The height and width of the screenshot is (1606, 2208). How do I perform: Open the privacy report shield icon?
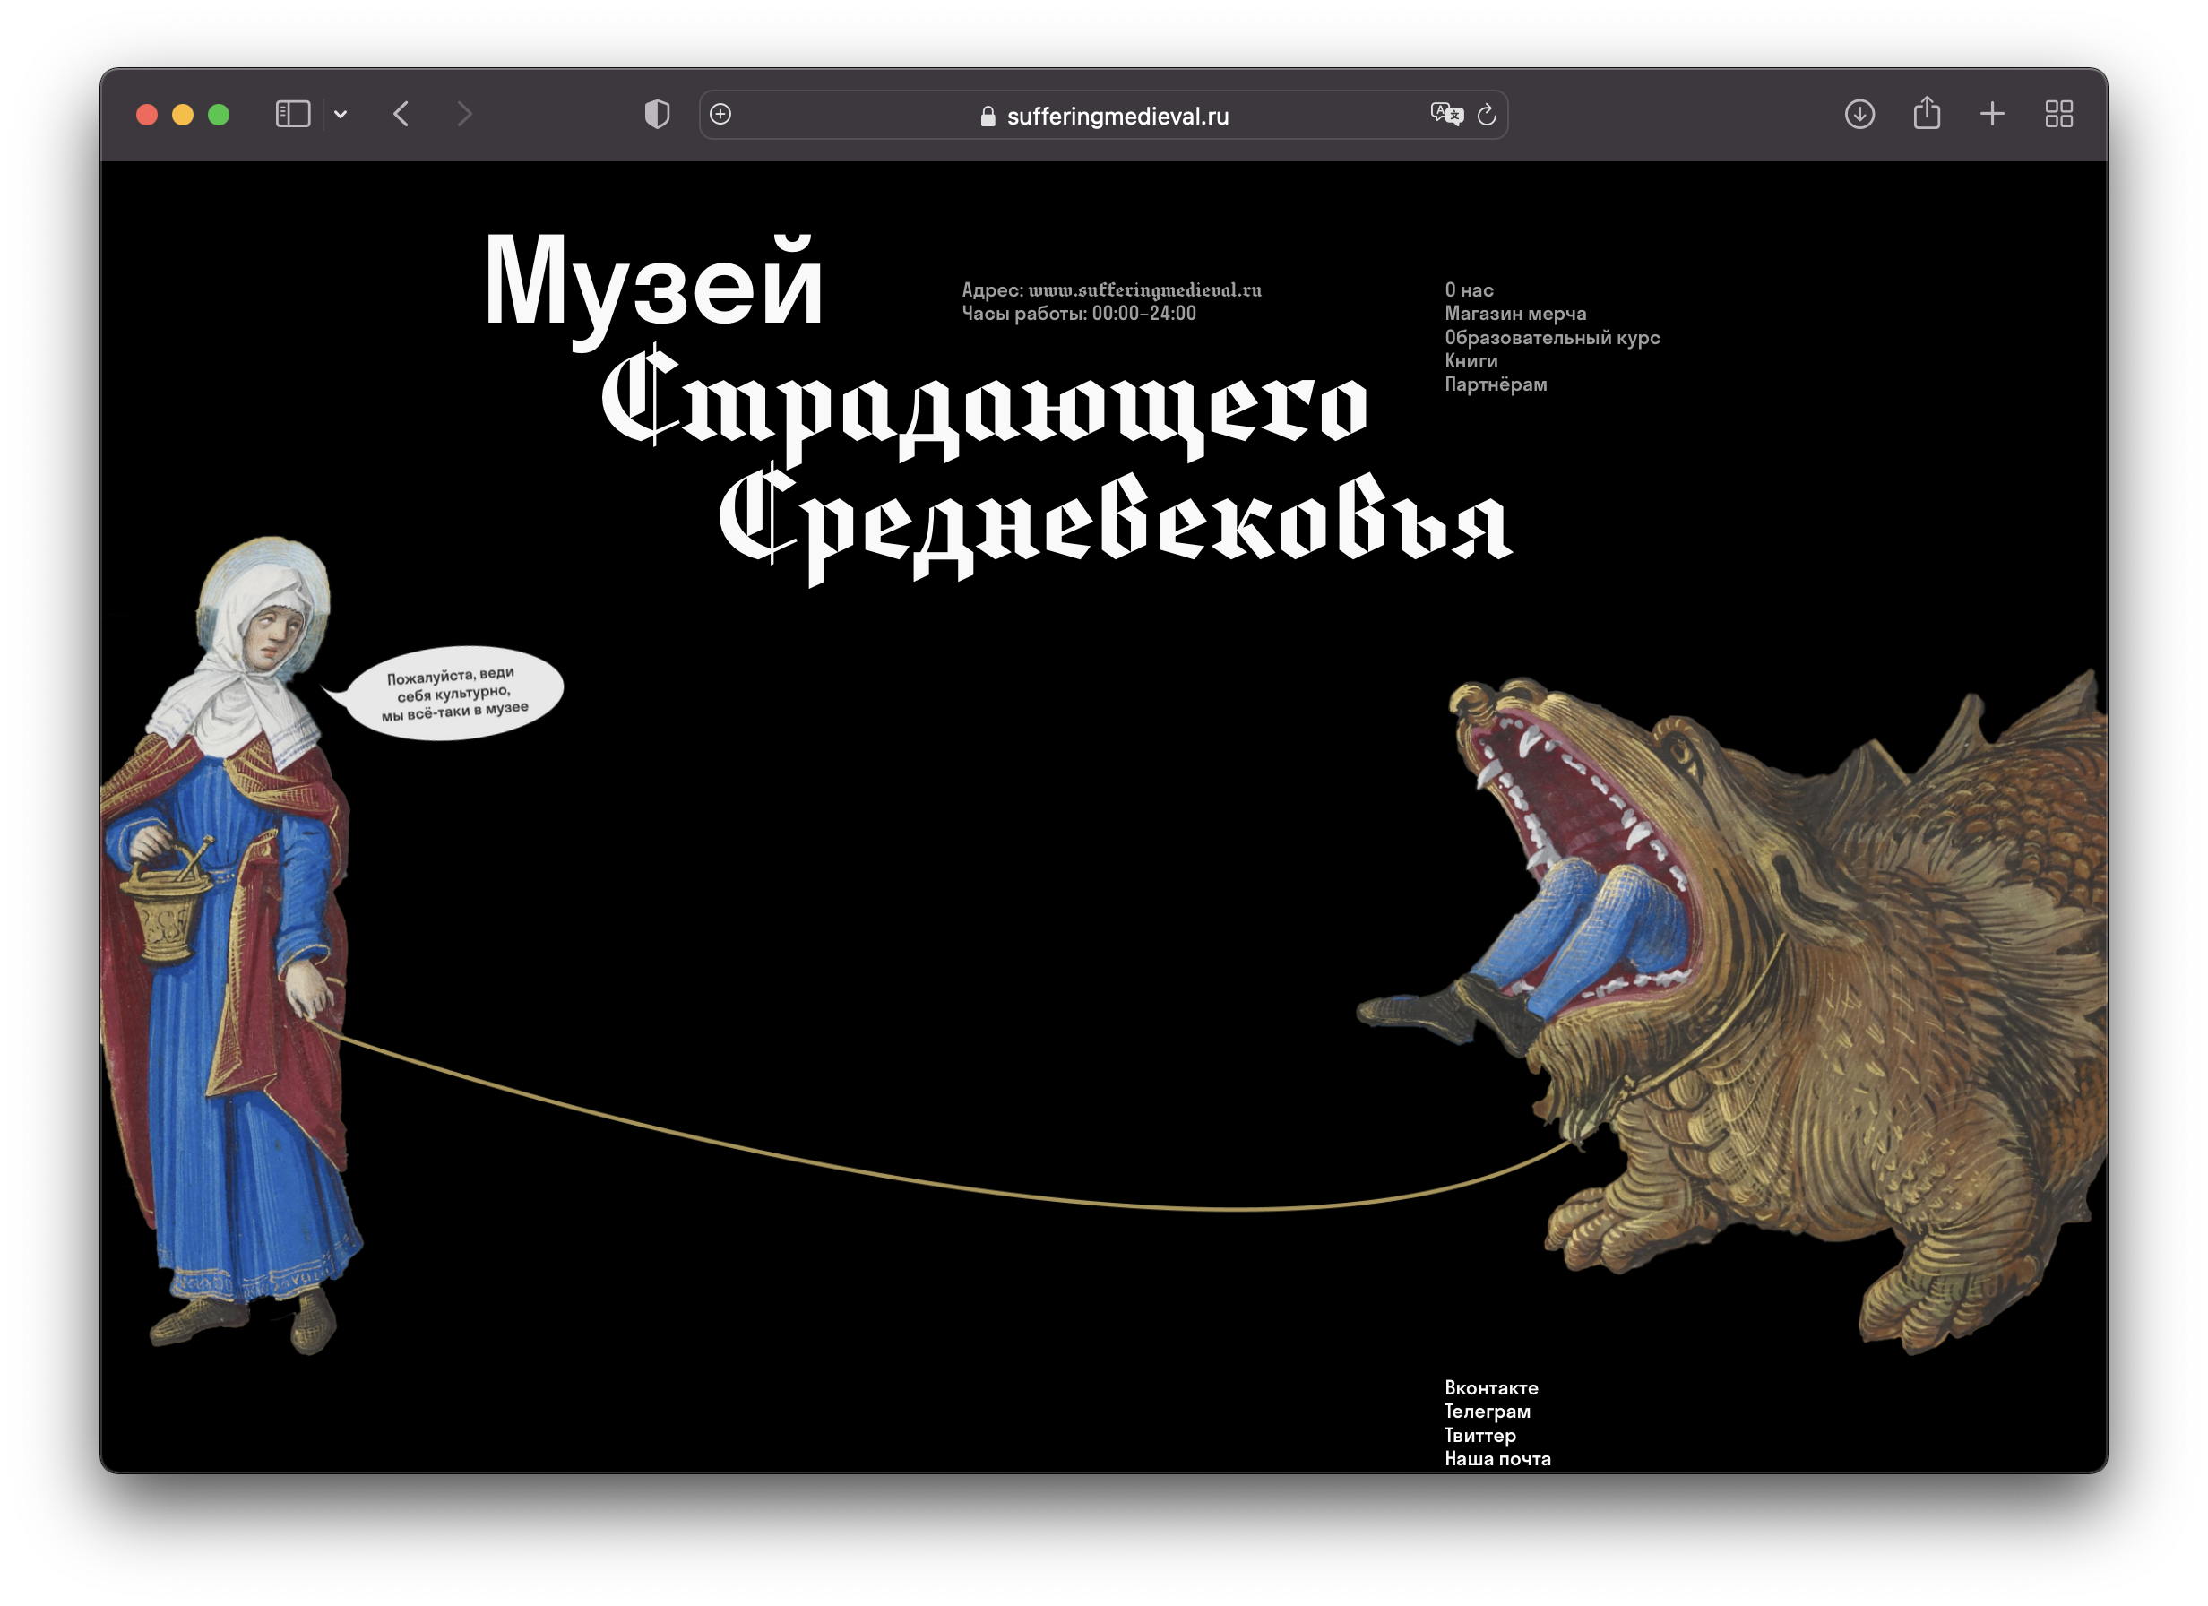tap(657, 115)
